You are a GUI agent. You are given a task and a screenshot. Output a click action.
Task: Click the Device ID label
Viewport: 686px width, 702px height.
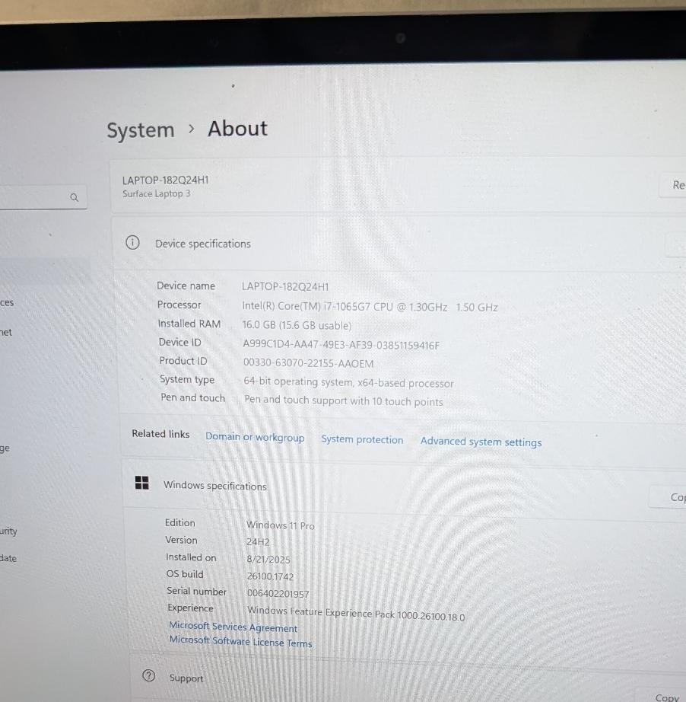tap(179, 343)
